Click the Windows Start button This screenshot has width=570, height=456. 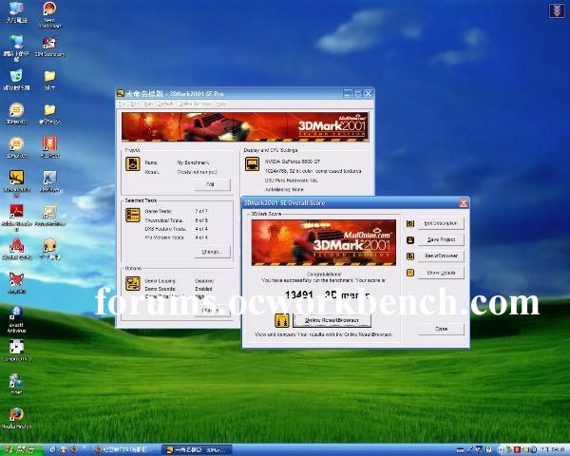click(x=22, y=449)
